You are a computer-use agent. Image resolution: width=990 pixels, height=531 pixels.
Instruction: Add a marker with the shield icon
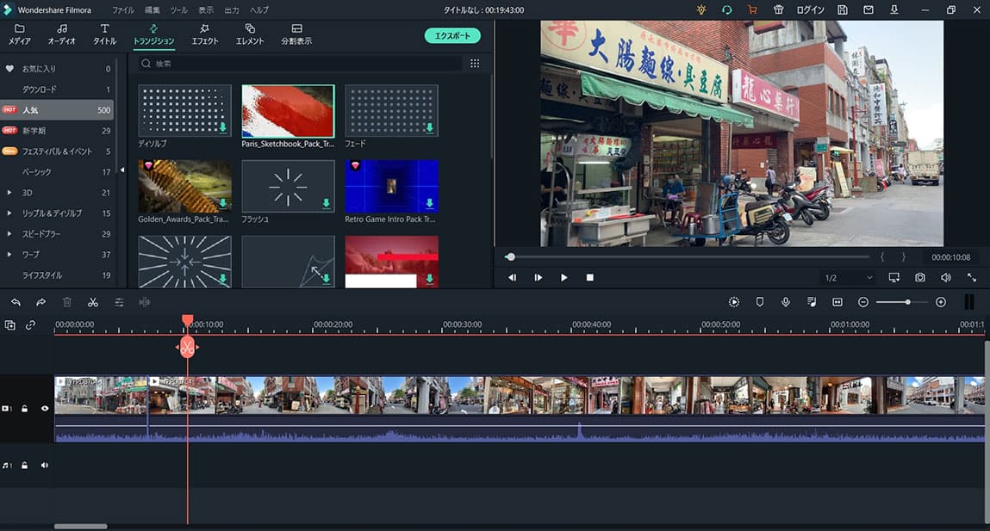pyautogui.click(x=760, y=302)
